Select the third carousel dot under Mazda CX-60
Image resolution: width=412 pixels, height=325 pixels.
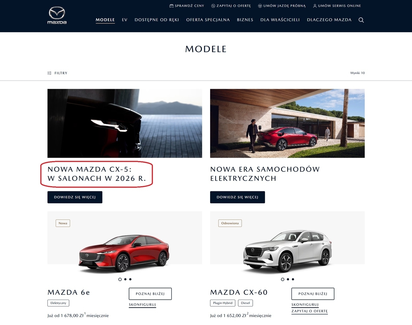pyautogui.click(x=293, y=279)
